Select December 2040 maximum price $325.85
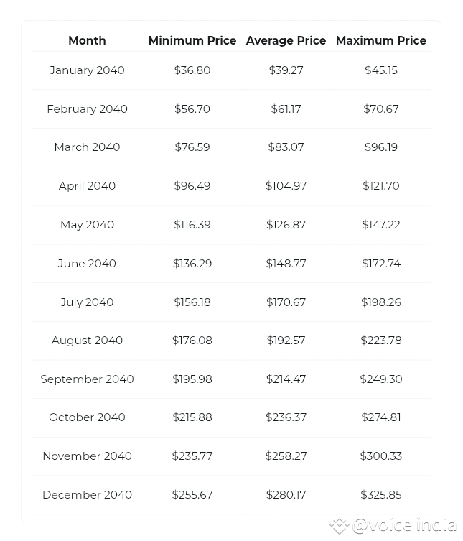Viewport: 463px width, 541px height. coord(381,495)
